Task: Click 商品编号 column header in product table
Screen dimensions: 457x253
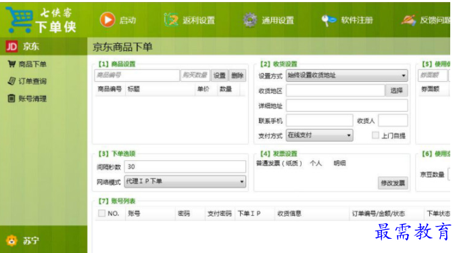Action: point(110,89)
